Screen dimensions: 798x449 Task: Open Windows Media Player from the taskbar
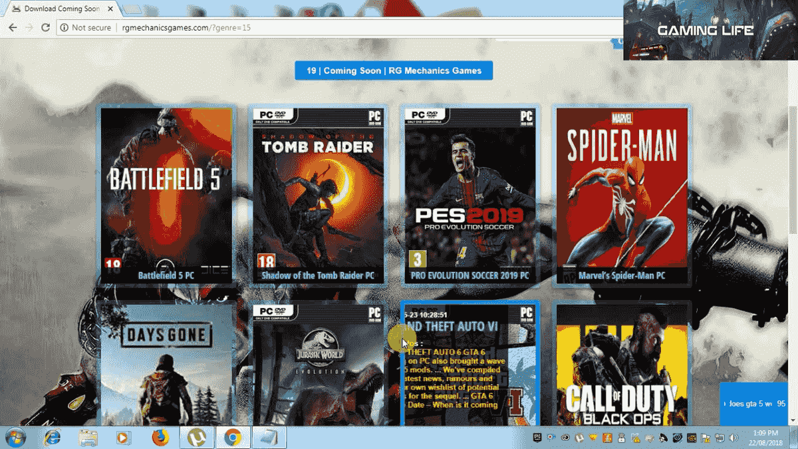124,438
